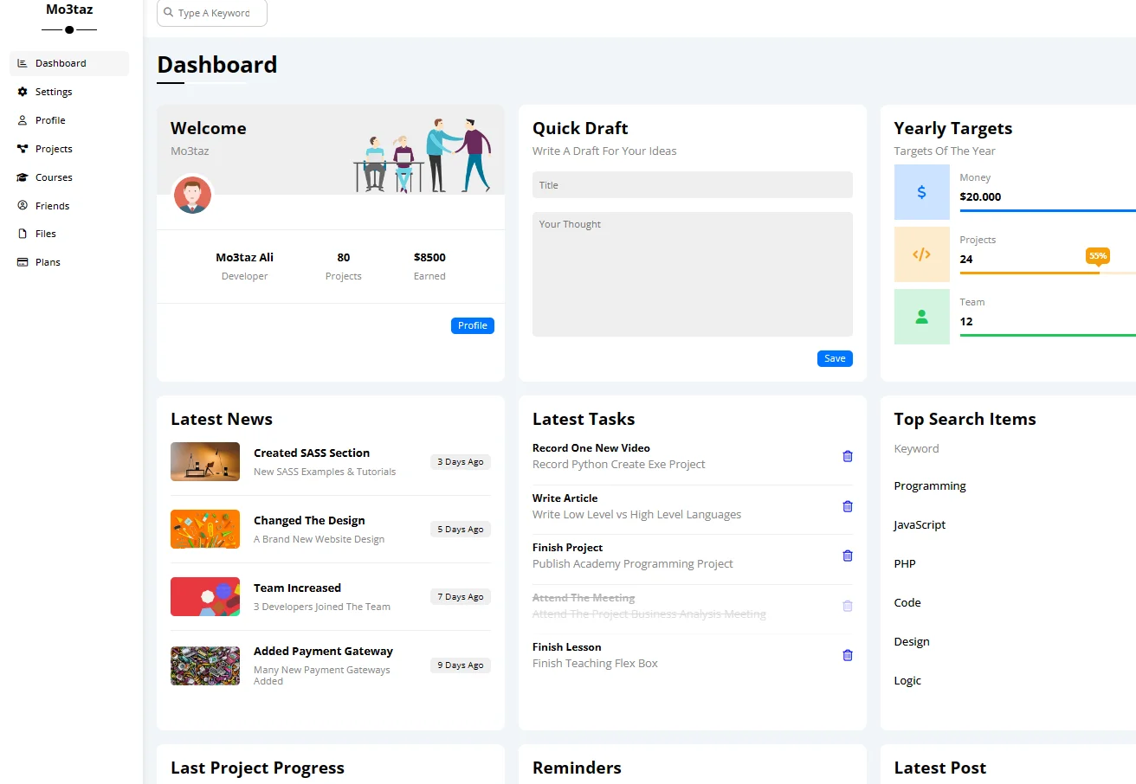Viewport: 1136px width, 784px height.
Task: Click the Created SASS Section thumbnail
Action: coord(205,461)
